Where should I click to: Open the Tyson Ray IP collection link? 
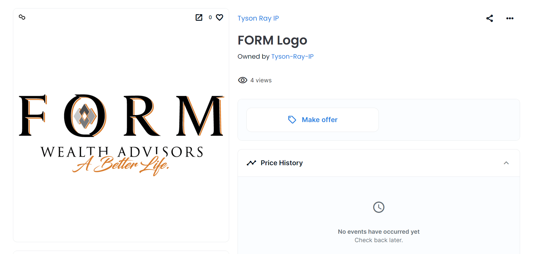tap(258, 18)
